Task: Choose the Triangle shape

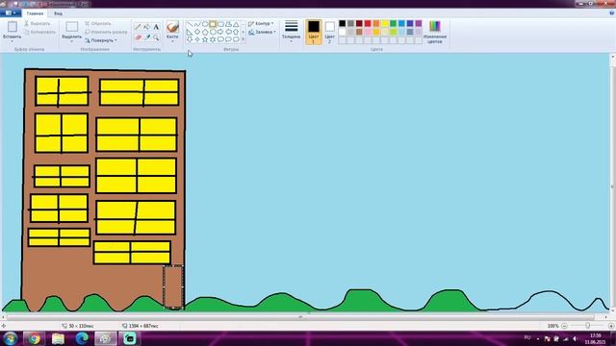Action: 236,24
